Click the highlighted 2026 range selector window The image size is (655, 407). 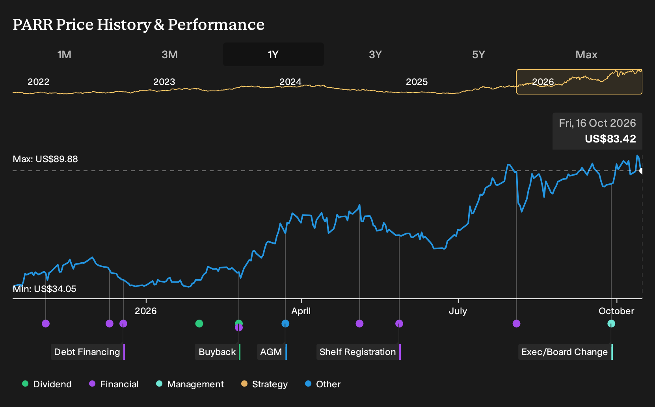tap(579, 82)
